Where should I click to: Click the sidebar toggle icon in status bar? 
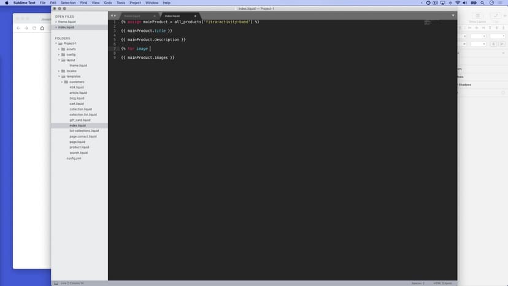(56, 283)
